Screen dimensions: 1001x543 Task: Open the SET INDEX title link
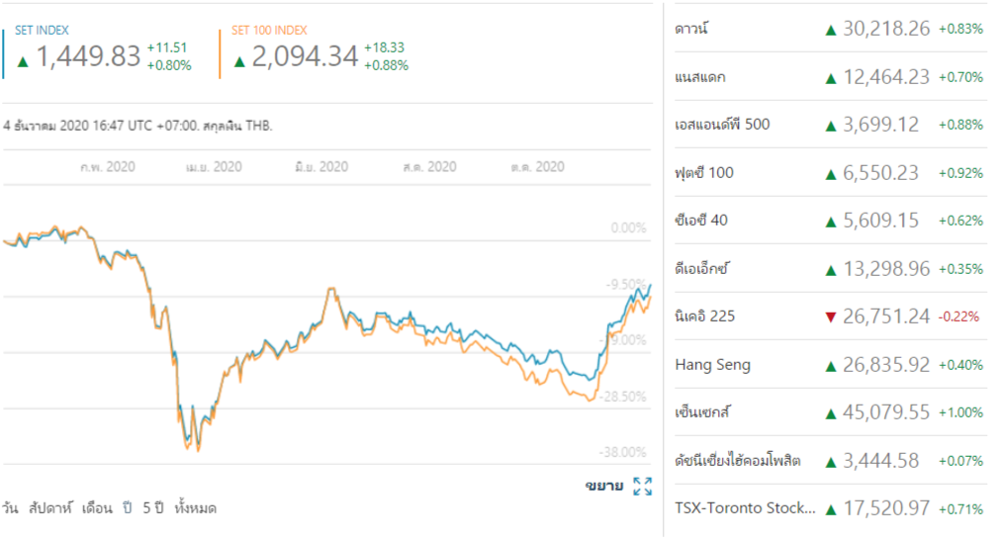coord(42,31)
